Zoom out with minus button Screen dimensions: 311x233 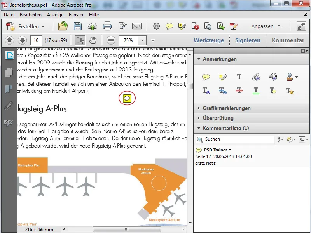pyautogui.click(x=111, y=40)
